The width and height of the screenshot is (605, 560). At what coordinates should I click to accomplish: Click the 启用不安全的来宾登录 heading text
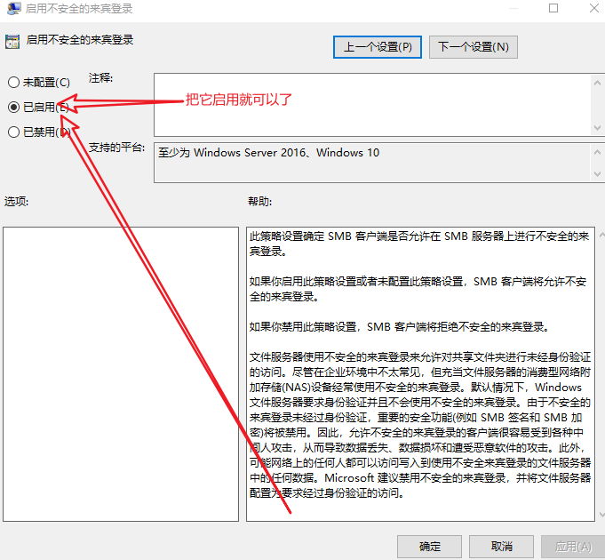pos(80,40)
